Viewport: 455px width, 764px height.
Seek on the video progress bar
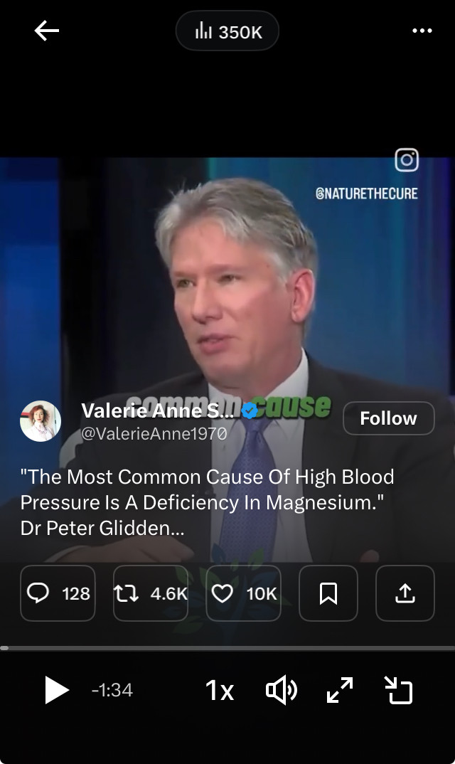click(227, 648)
